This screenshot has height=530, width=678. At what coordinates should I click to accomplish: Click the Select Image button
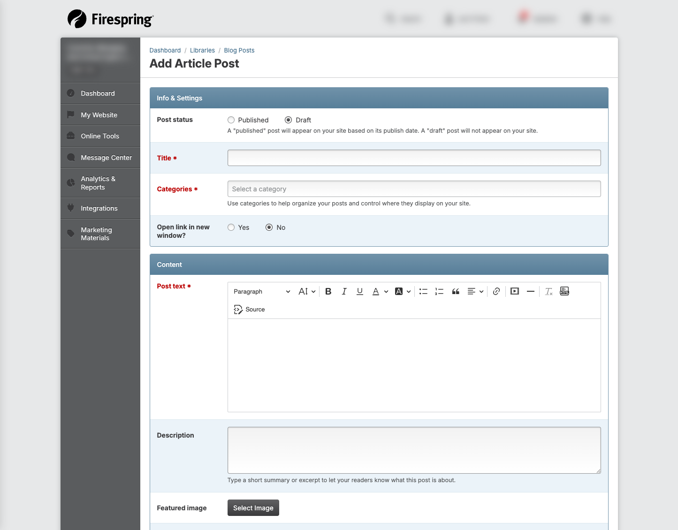[x=253, y=508]
